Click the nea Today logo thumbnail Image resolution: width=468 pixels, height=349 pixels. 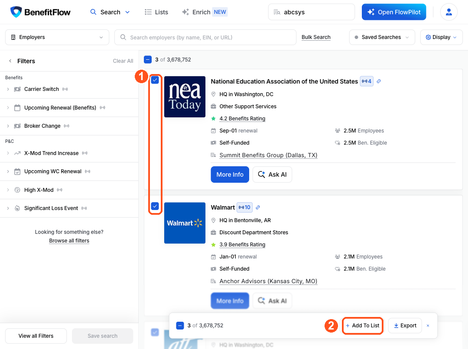(185, 97)
